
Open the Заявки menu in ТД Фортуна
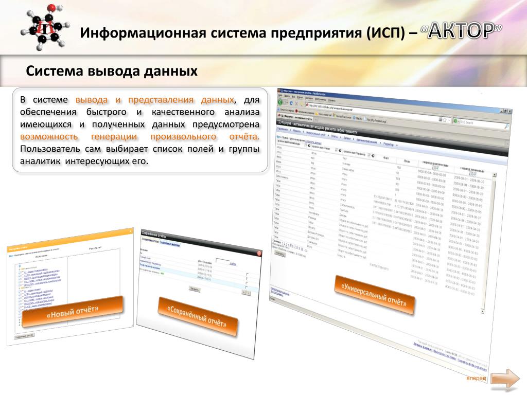(x=347, y=138)
